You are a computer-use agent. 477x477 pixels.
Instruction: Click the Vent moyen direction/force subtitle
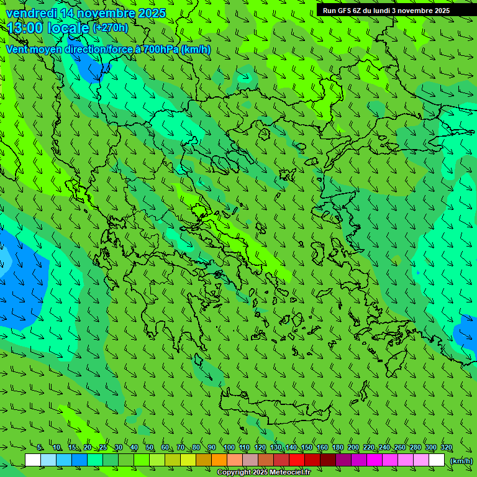[108, 50]
